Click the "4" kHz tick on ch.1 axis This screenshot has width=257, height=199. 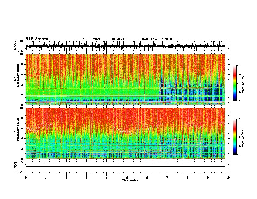coord(22,85)
